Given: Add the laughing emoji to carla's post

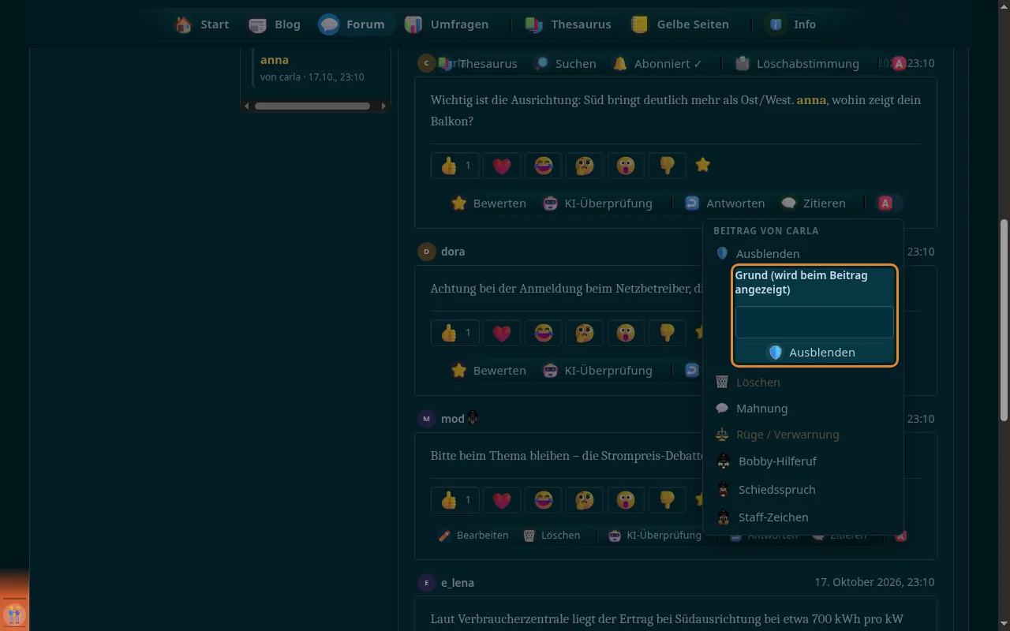Looking at the screenshot, I should click(544, 166).
